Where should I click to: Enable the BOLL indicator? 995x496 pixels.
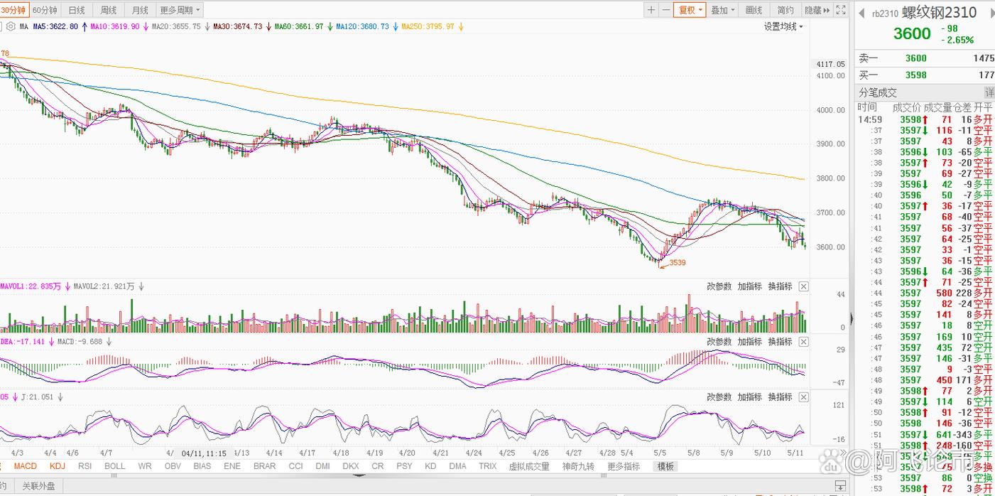114,466
